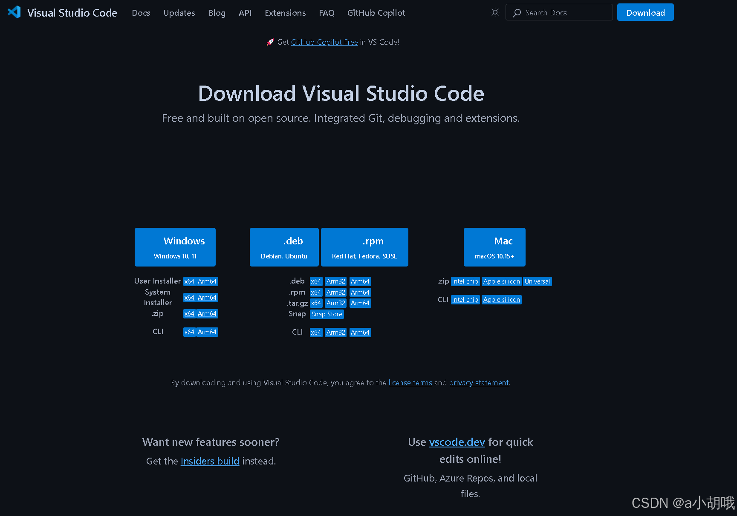Click the Mac macOS 10.15+ button
This screenshot has width=737, height=516.
494,247
